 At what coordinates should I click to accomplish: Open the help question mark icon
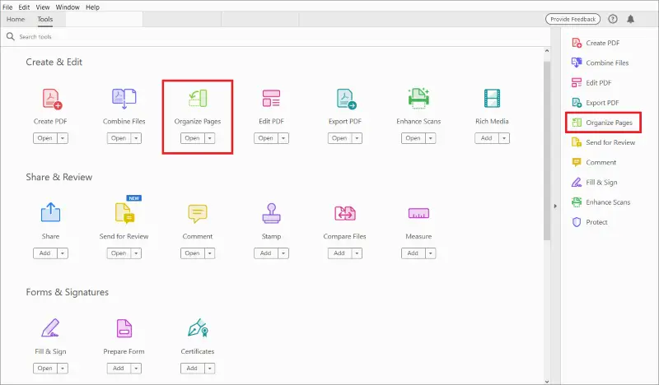[x=613, y=19]
